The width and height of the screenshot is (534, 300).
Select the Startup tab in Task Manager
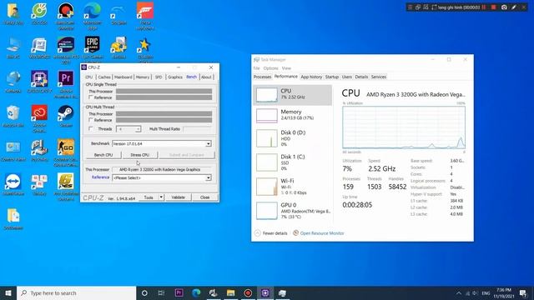tap(332, 77)
